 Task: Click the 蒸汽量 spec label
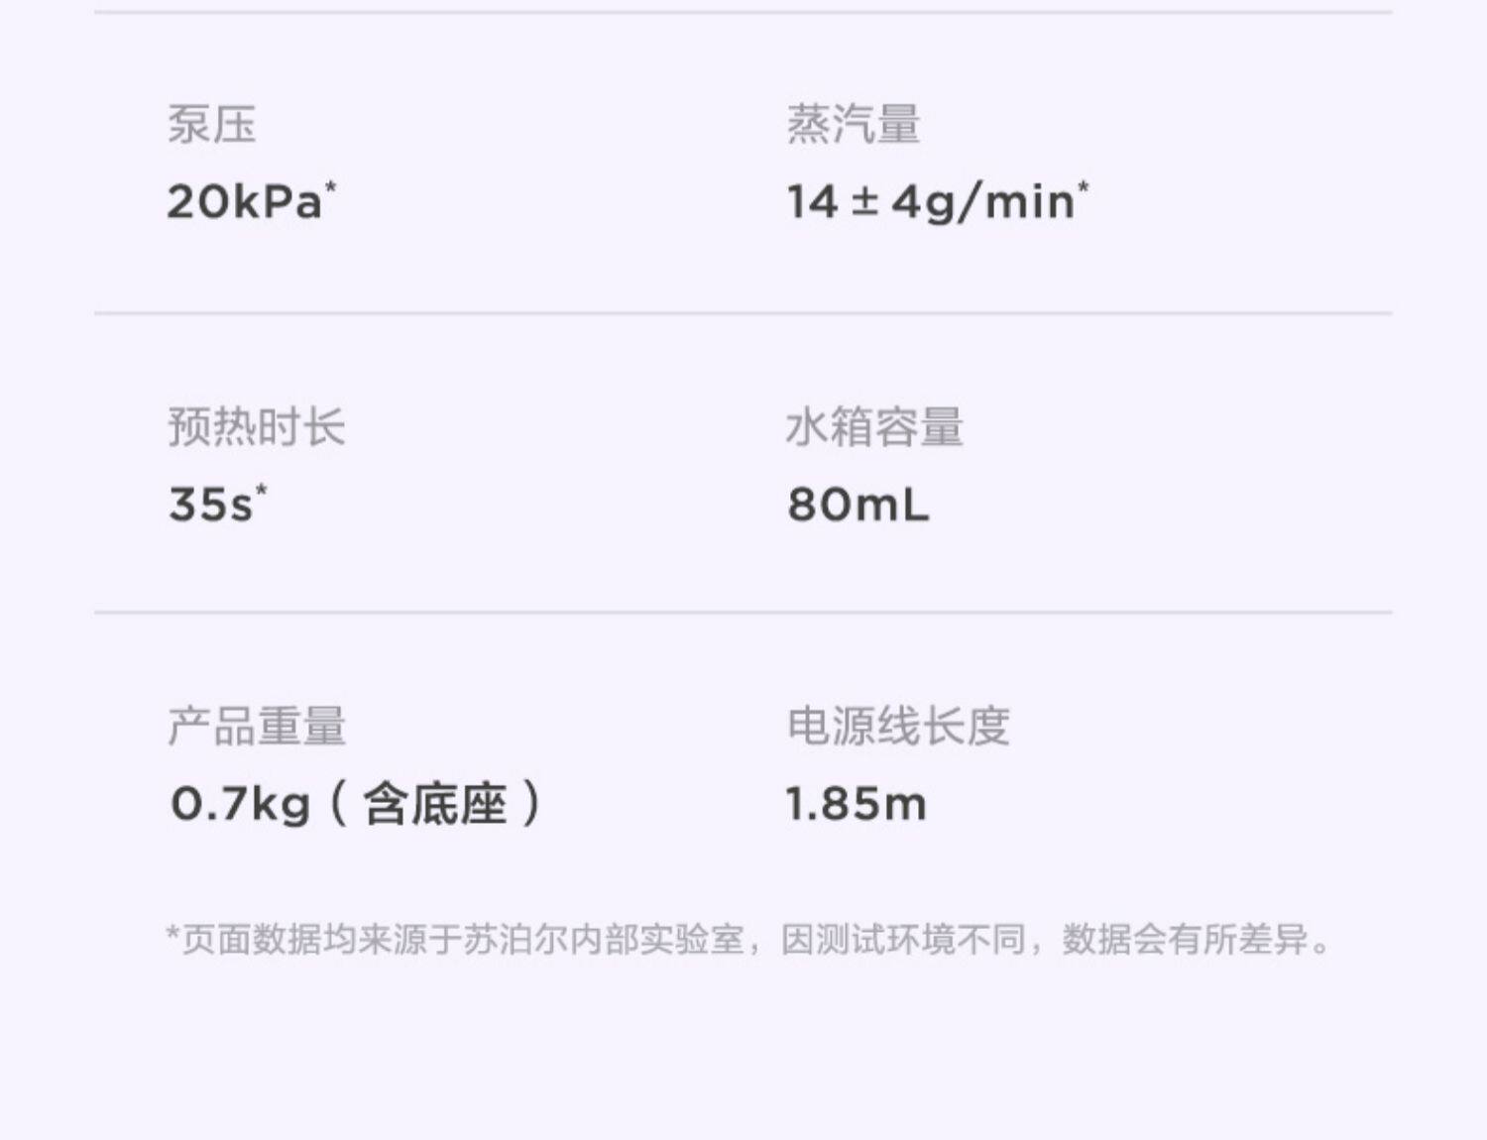tap(853, 126)
